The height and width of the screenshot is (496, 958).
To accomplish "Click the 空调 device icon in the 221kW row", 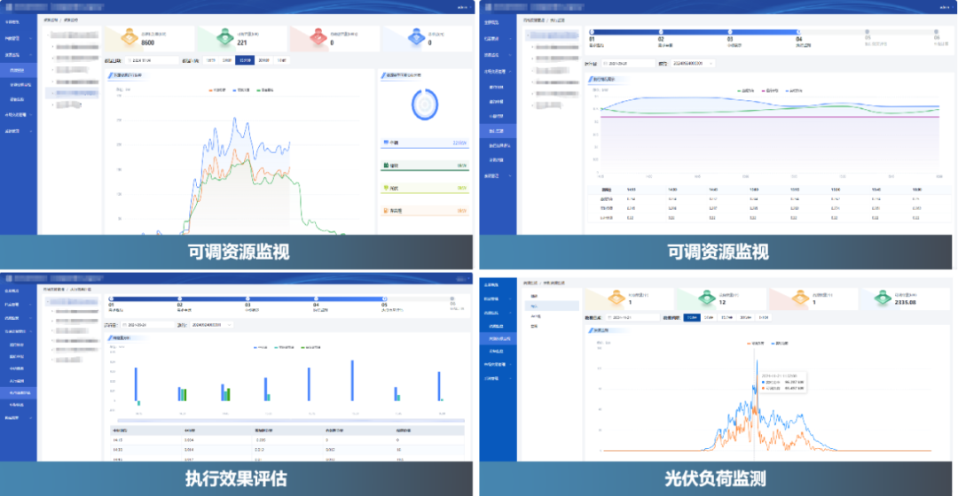I will [x=386, y=143].
